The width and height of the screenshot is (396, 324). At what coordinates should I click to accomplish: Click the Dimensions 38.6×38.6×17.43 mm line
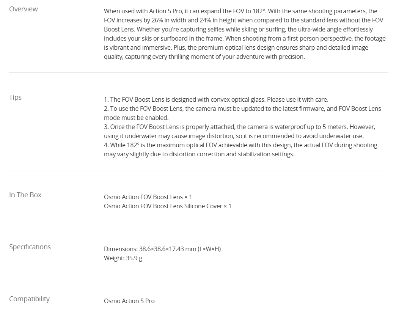pos(162,249)
